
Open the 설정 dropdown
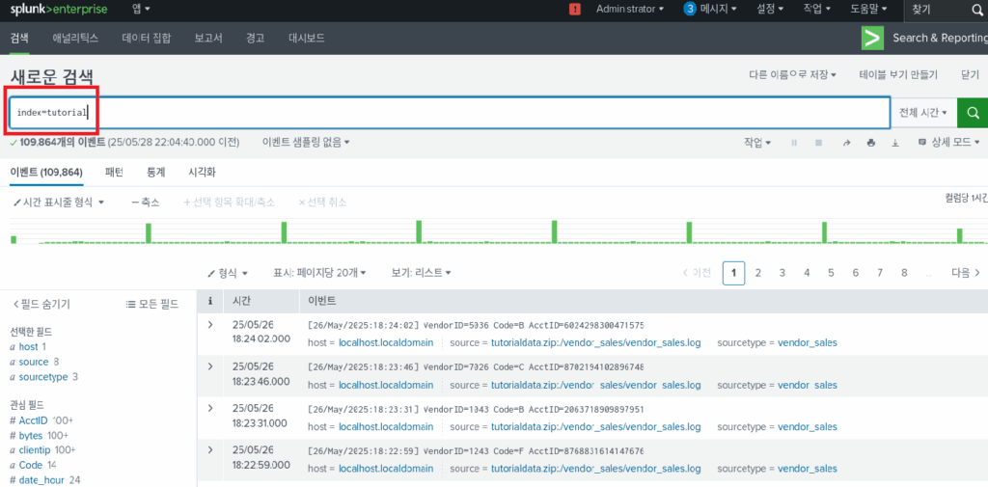(x=769, y=9)
